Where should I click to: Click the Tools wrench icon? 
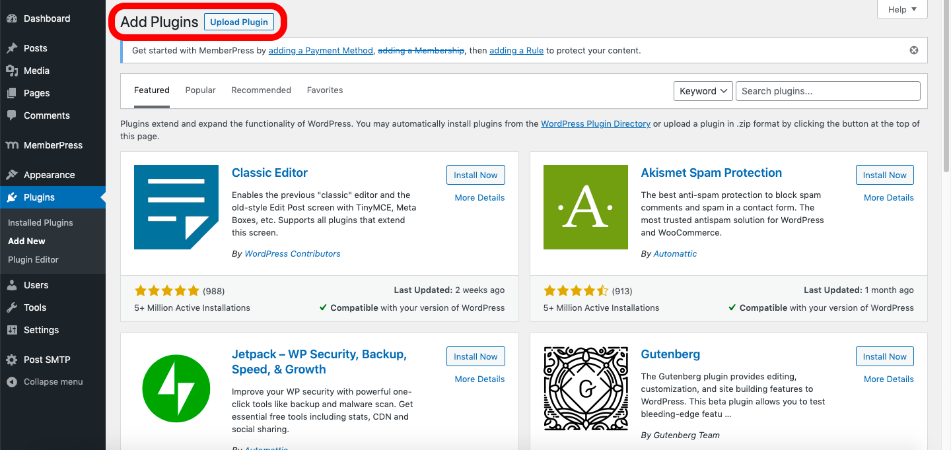tap(12, 307)
